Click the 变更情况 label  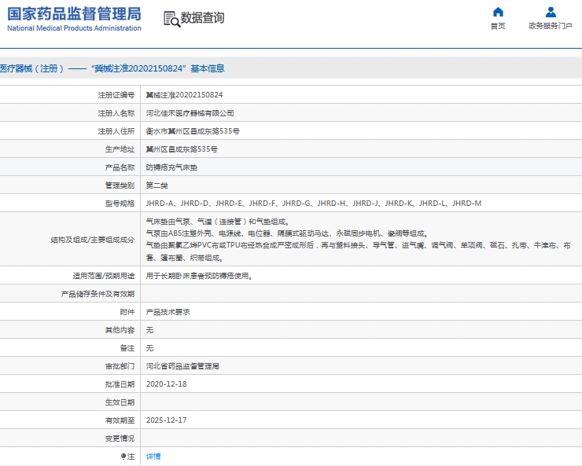[x=120, y=438]
